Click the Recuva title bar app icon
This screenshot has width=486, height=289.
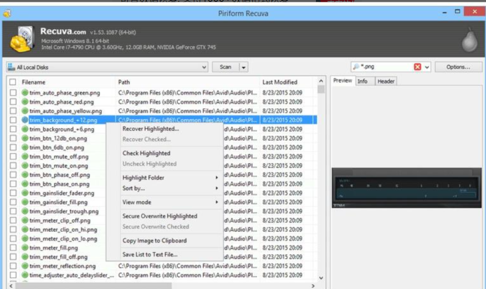click(x=7, y=13)
